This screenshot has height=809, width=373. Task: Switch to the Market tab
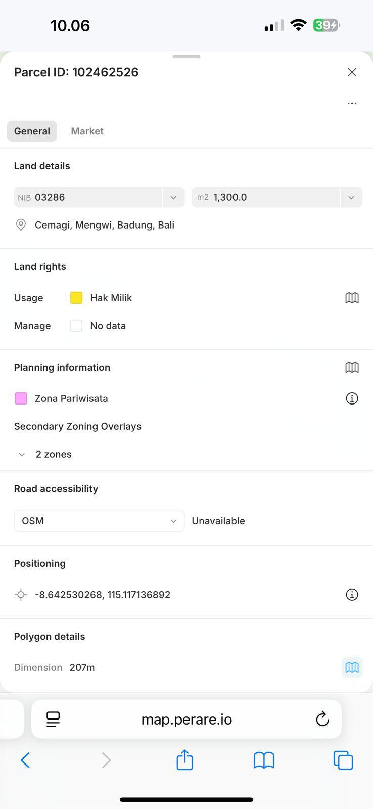click(x=87, y=131)
